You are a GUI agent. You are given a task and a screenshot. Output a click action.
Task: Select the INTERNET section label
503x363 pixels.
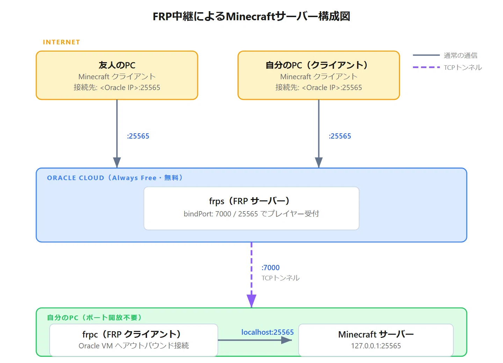pos(61,42)
